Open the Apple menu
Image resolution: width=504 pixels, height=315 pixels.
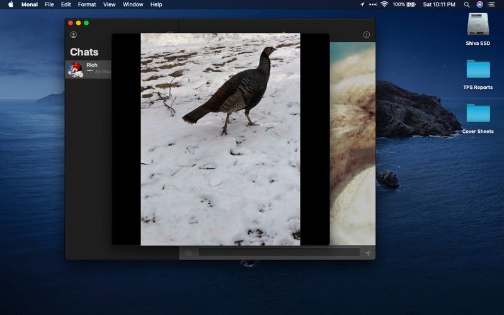click(x=11, y=4)
